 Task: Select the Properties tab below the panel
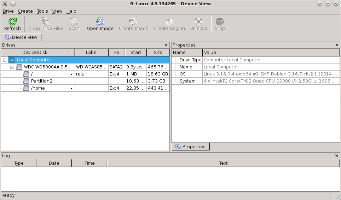[191, 147]
